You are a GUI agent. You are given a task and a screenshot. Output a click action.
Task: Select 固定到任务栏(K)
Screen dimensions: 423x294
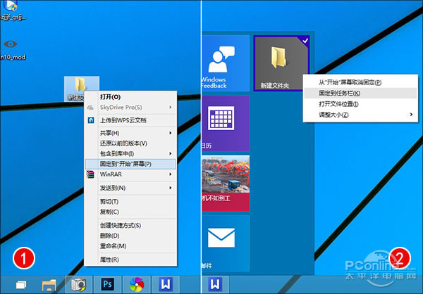(360, 93)
